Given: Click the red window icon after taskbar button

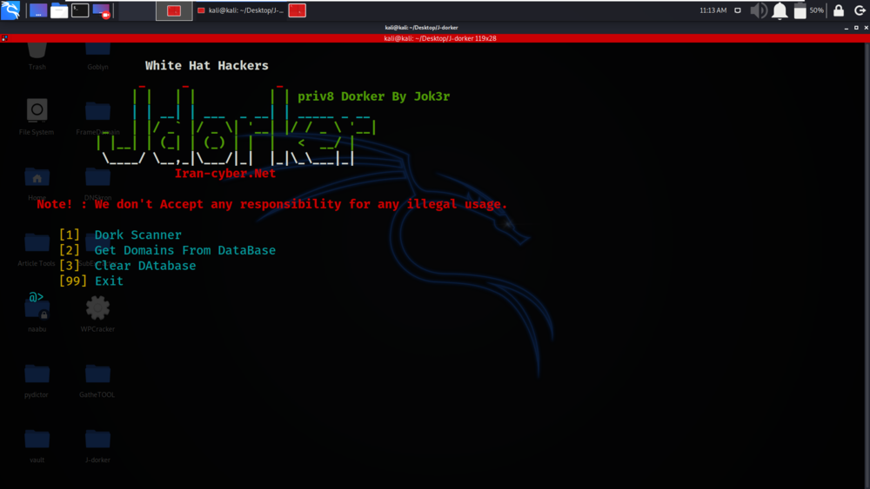Looking at the screenshot, I should (x=298, y=10).
